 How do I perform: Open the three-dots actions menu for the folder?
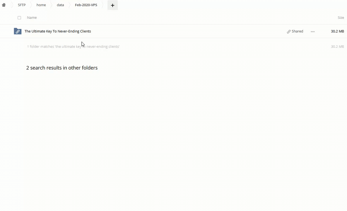pos(312,32)
